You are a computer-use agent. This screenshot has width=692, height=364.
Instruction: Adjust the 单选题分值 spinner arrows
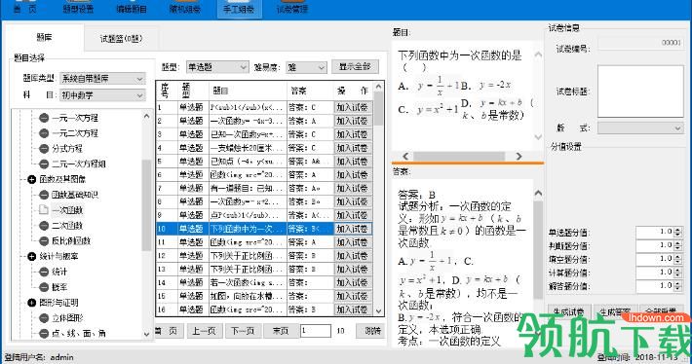pyautogui.click(x=678, y=232)
